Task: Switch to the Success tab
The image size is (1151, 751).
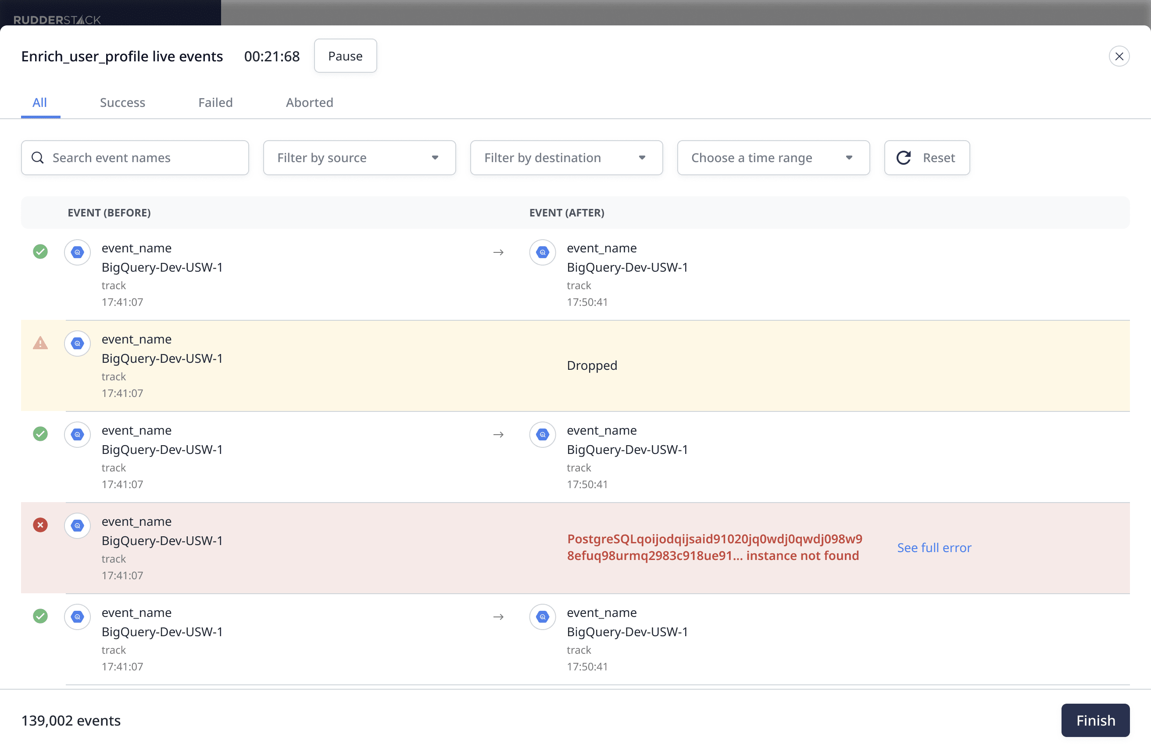Action: 122,103
